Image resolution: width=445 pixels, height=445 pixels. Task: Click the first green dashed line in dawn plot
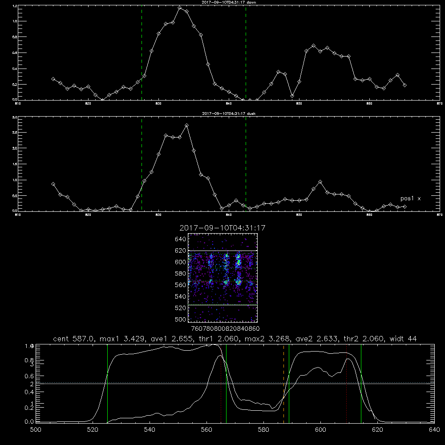tap(142, 53)
